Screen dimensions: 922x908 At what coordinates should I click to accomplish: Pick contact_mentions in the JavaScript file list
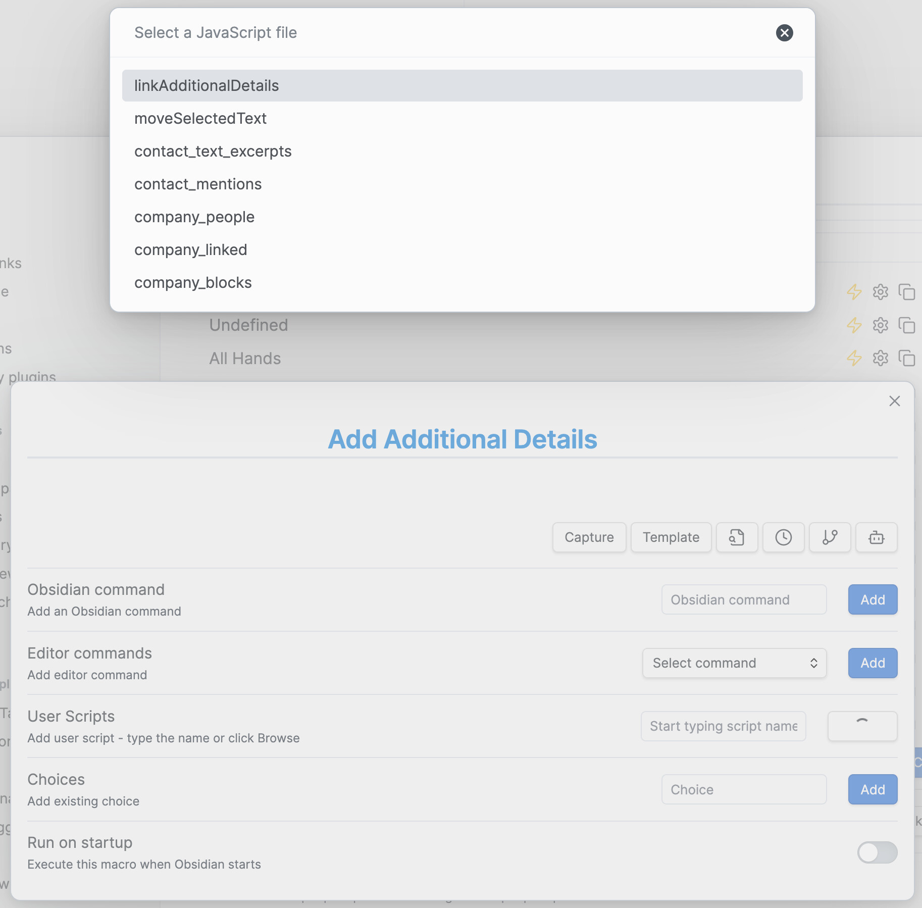198,184
